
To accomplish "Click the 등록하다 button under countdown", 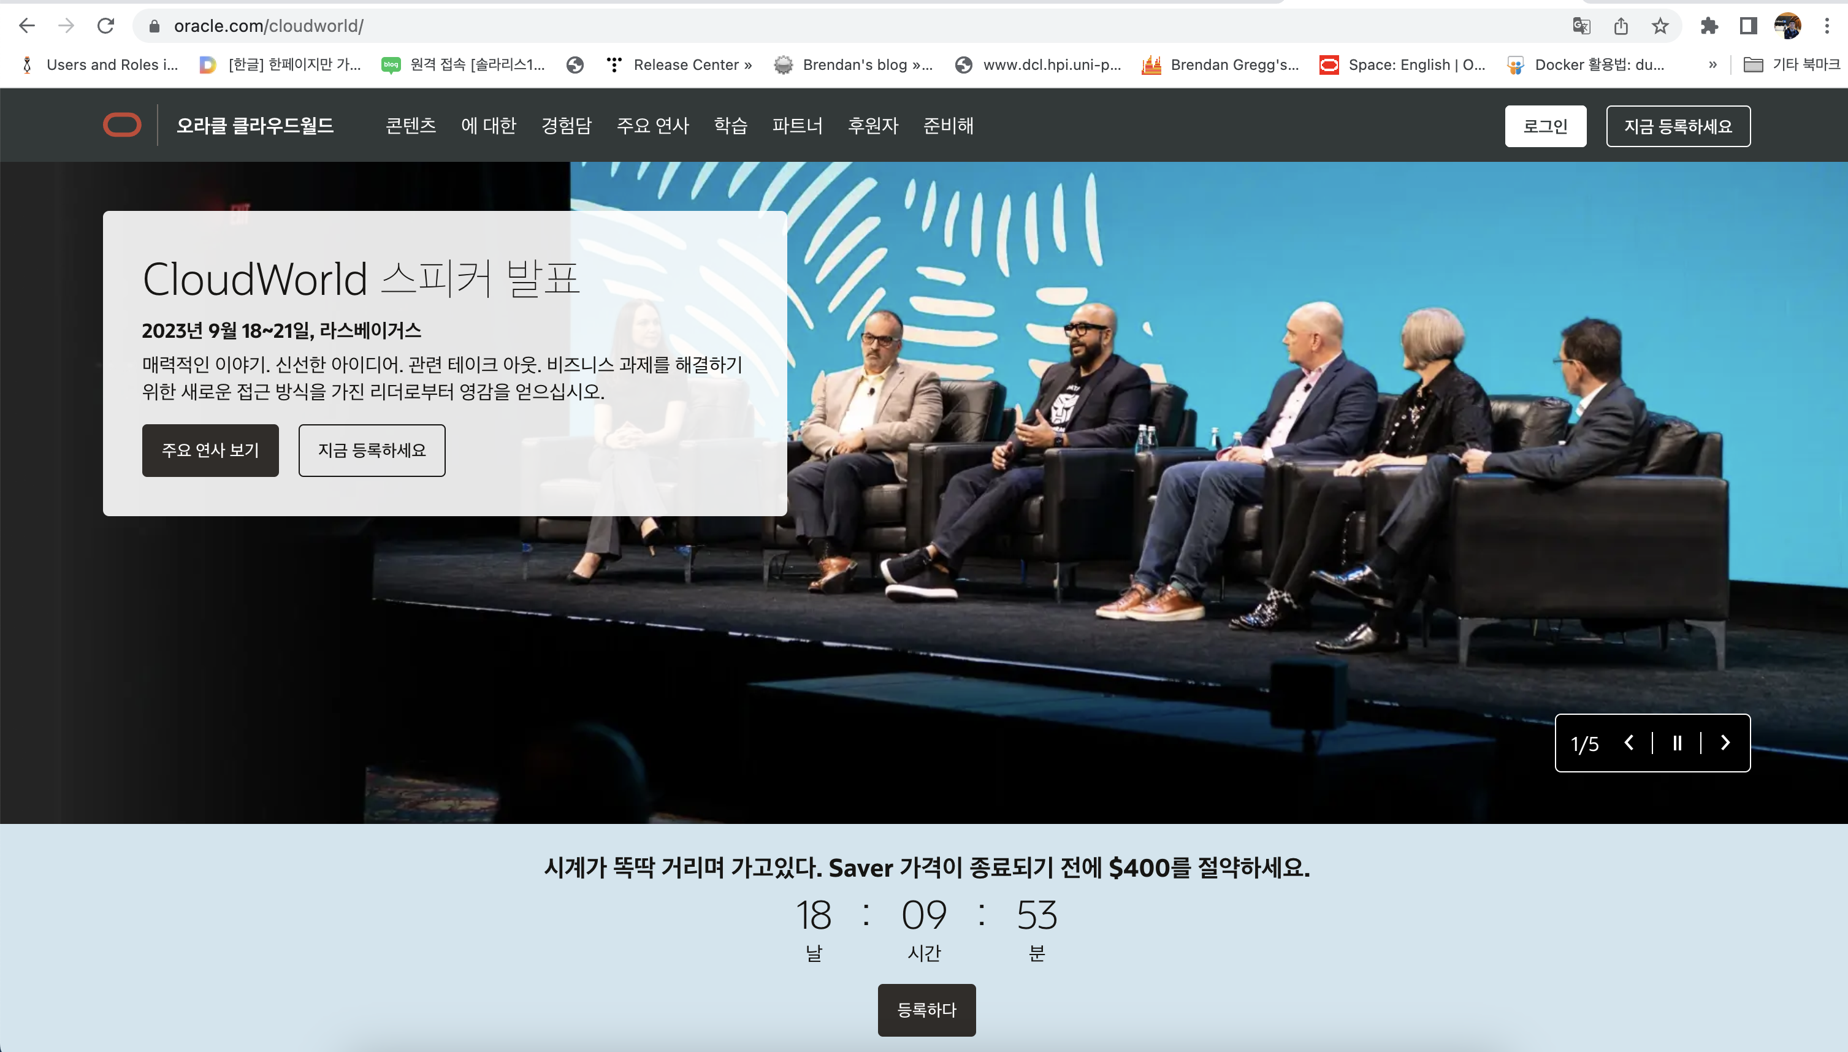I will click(926, 1009).
